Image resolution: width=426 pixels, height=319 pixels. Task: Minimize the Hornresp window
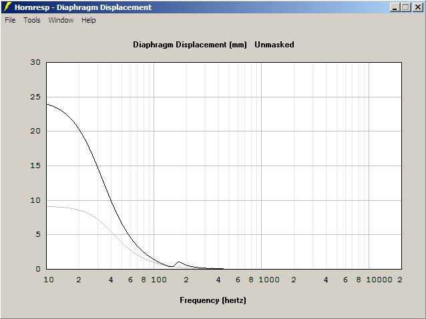click(x=395, y=7)
